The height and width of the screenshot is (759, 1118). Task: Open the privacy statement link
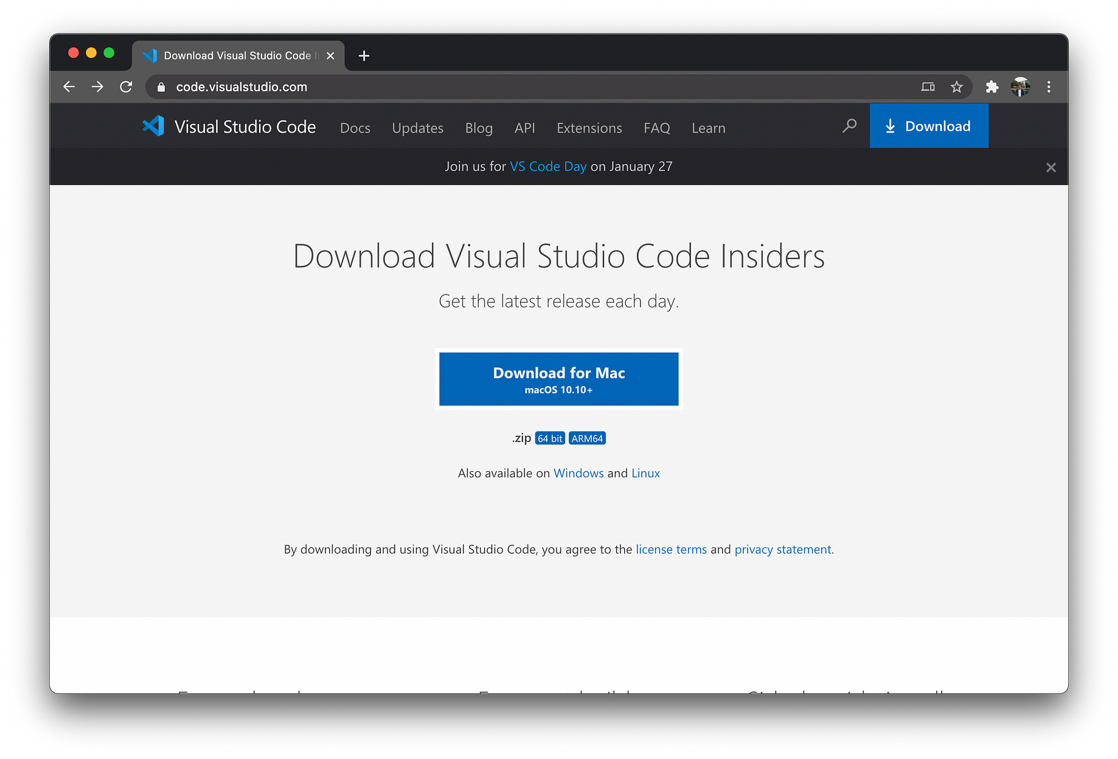point(783,549)
